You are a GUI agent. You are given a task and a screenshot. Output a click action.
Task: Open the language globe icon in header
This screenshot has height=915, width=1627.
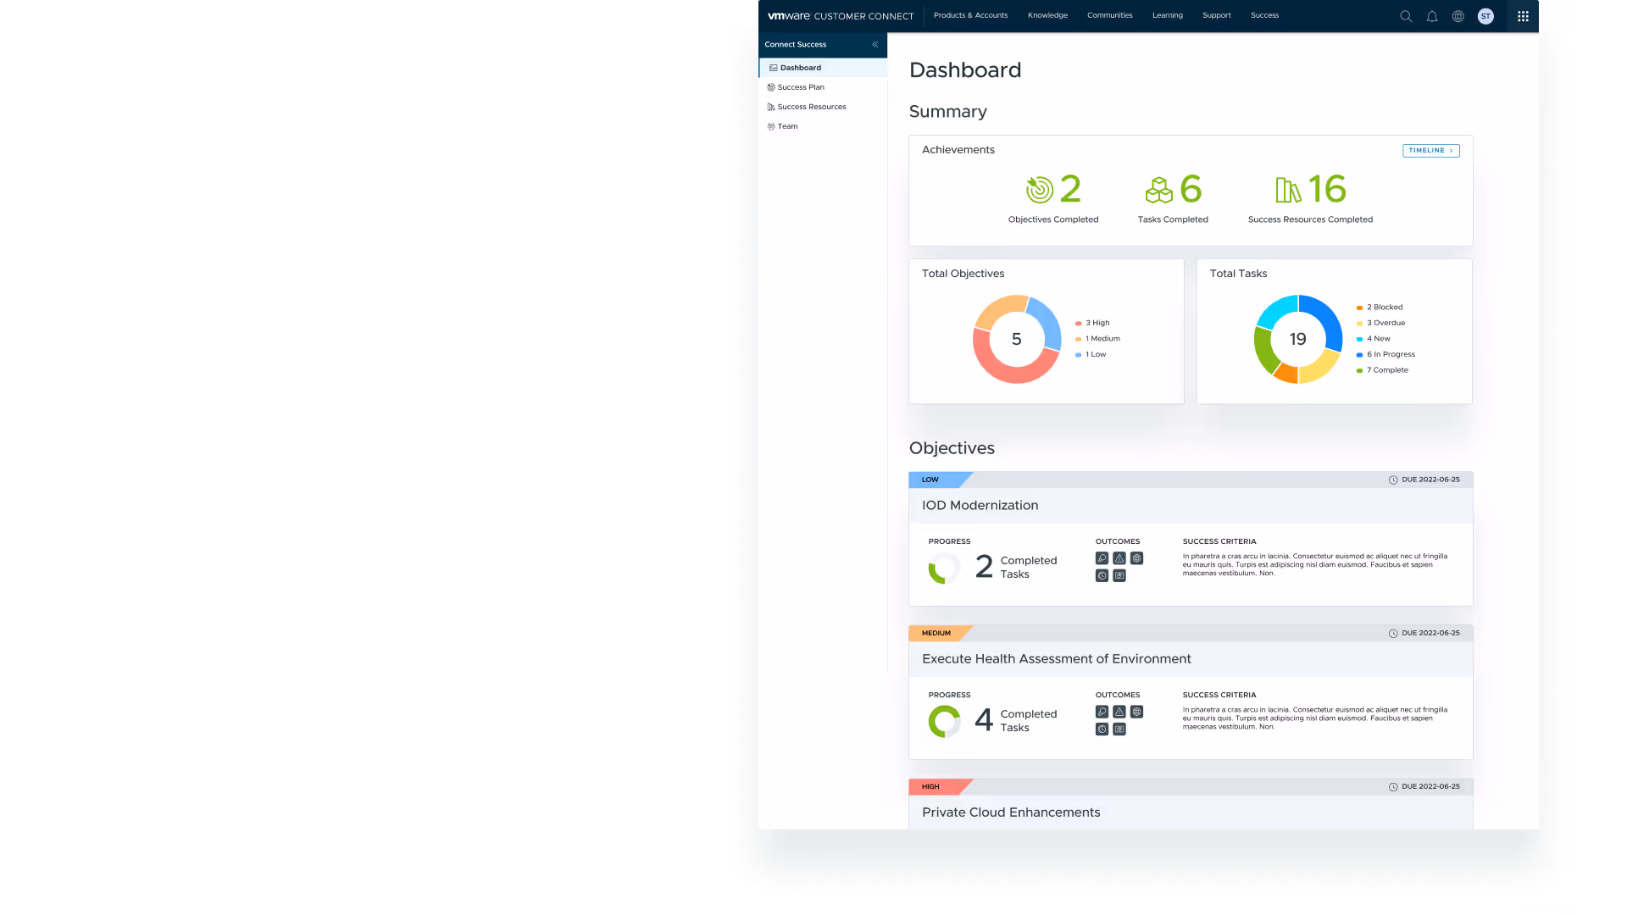[1458, 16]
